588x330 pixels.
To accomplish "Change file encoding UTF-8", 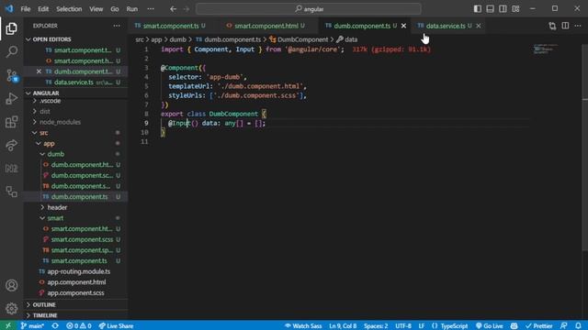I will [x=403, y=325].
